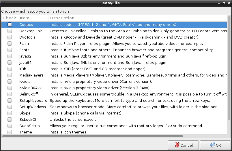Confirm with the OK button
This screenshot has width=232, height=151.
[x=215, y=145]
